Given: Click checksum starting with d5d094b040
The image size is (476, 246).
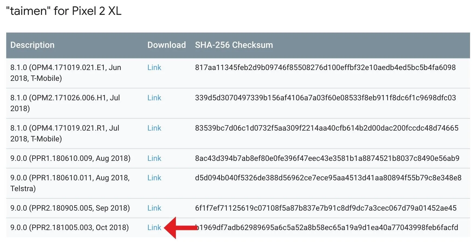Looking at the screenshot, I should click(328, 178).
